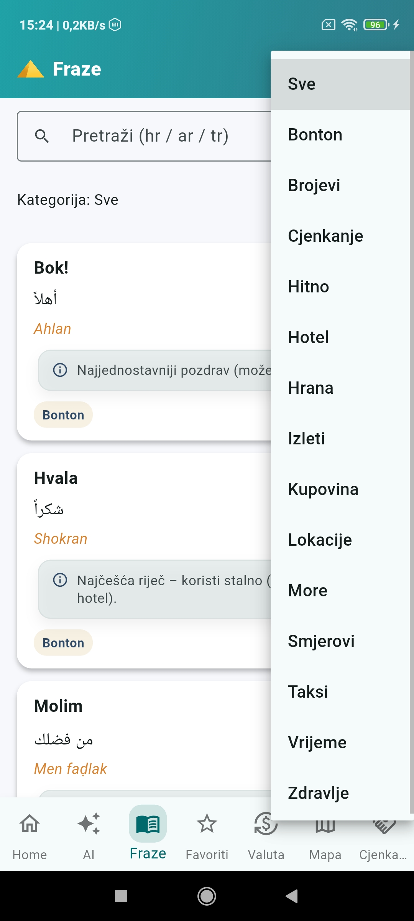Tap the Favoriti star icon
414x921 pixels.
[x=207, y=824]
